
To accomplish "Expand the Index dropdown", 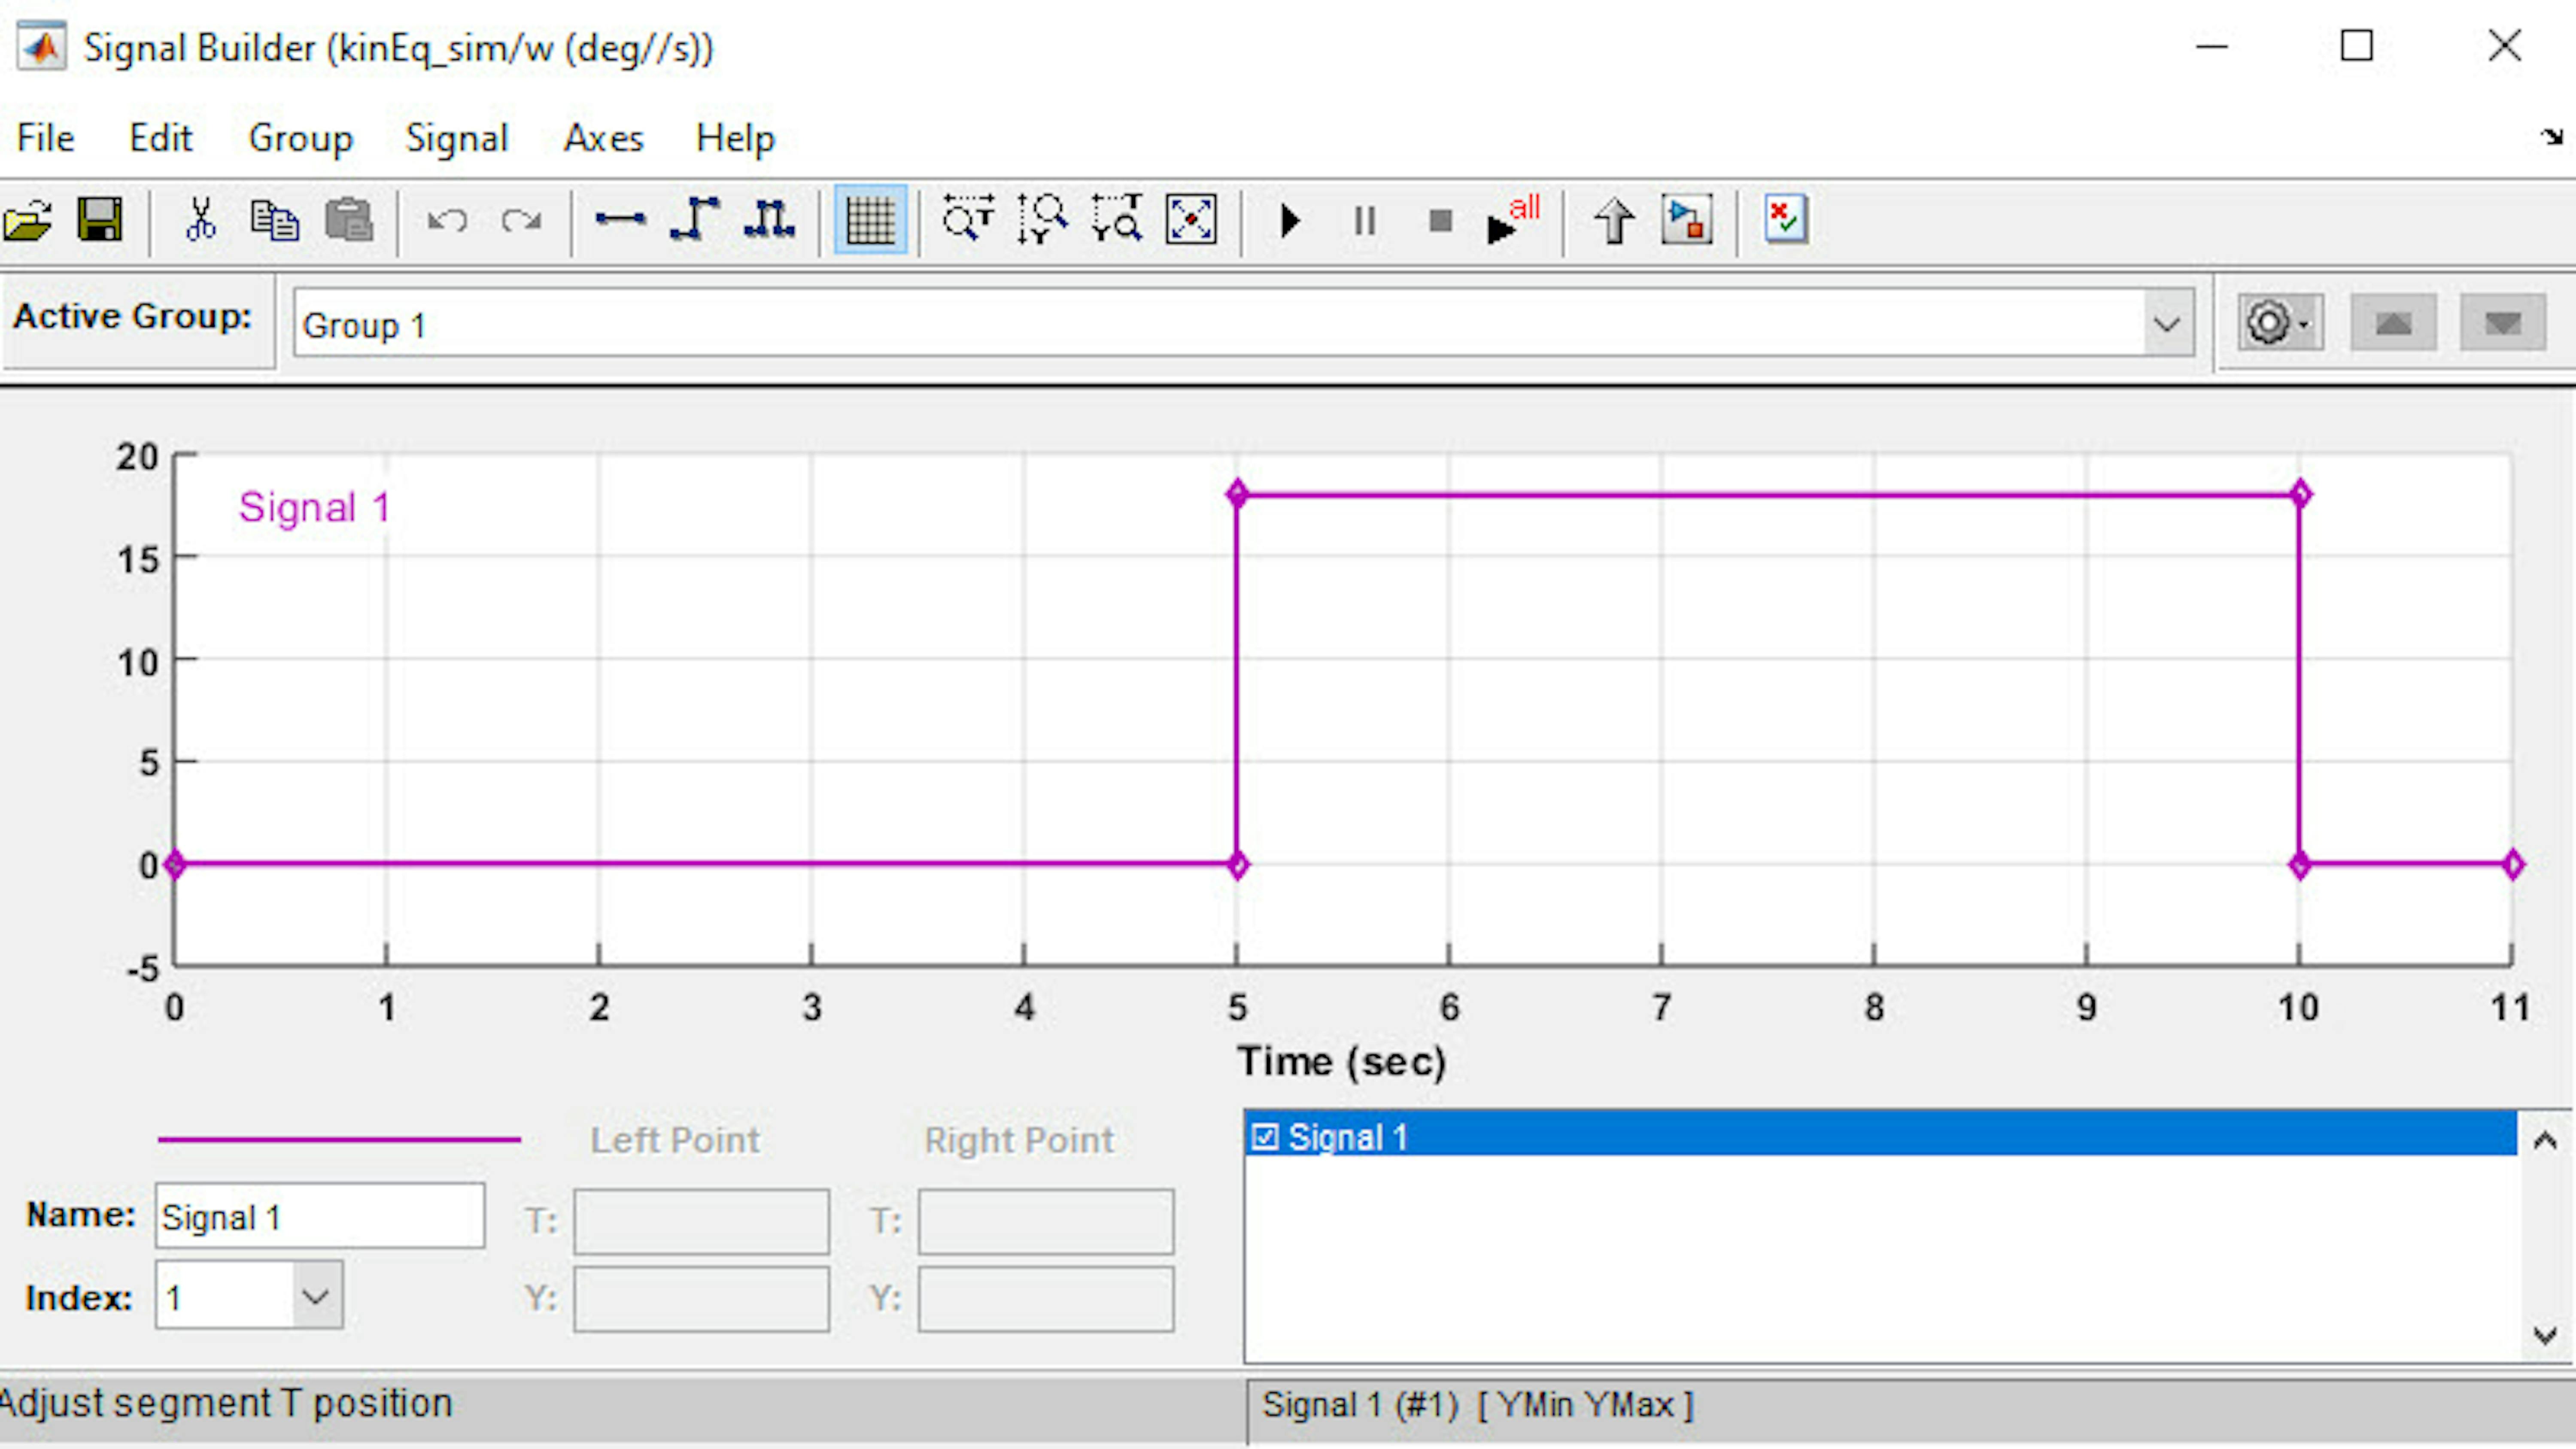I will point(317,1296).
